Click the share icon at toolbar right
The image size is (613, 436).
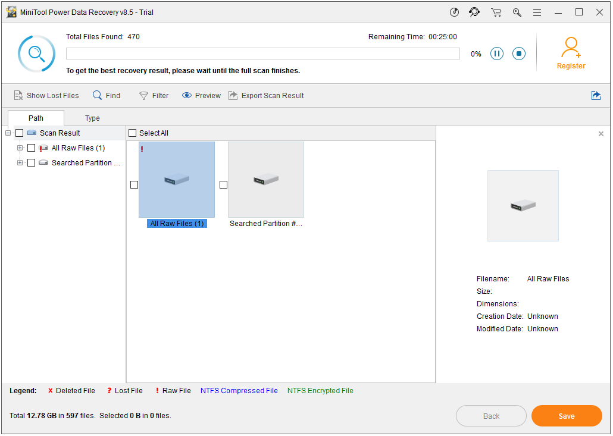point(596,95)
